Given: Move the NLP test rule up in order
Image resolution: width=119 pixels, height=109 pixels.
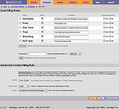Looking at the screenshot, I should point(42,41).
